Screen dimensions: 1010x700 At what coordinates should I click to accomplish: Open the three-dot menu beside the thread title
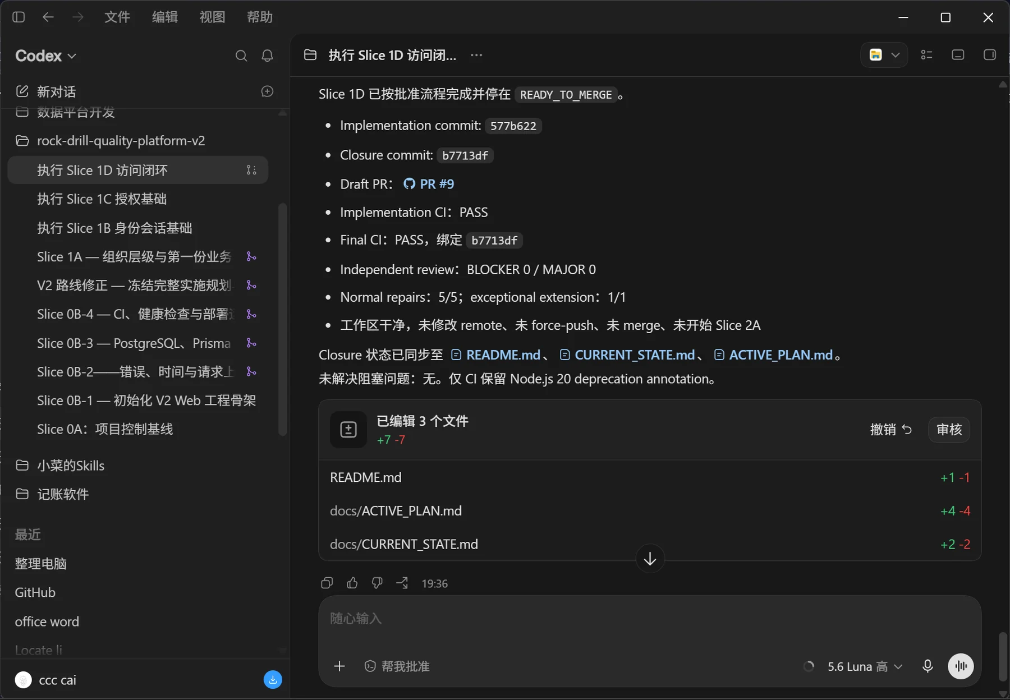[x=476, y=55]
